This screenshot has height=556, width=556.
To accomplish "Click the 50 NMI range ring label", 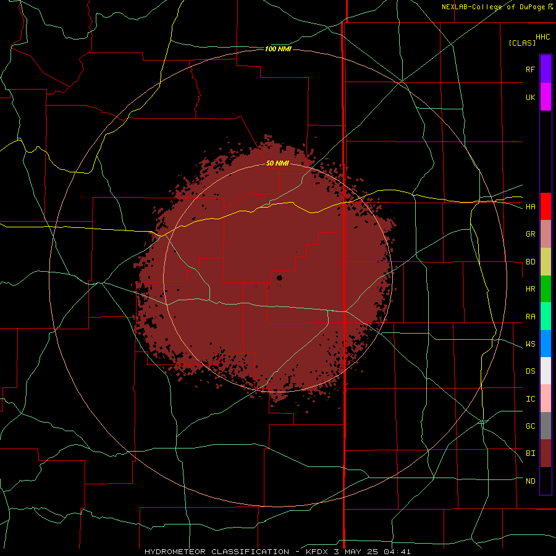I will click(277, 163).
